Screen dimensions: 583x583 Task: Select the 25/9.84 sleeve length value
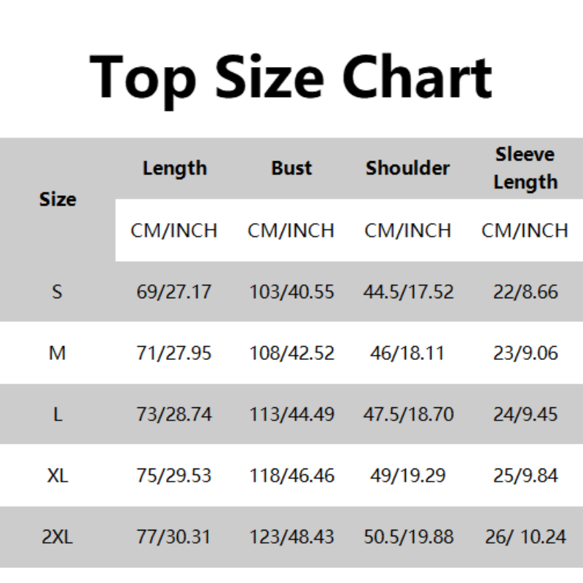(x=525, y=476)
